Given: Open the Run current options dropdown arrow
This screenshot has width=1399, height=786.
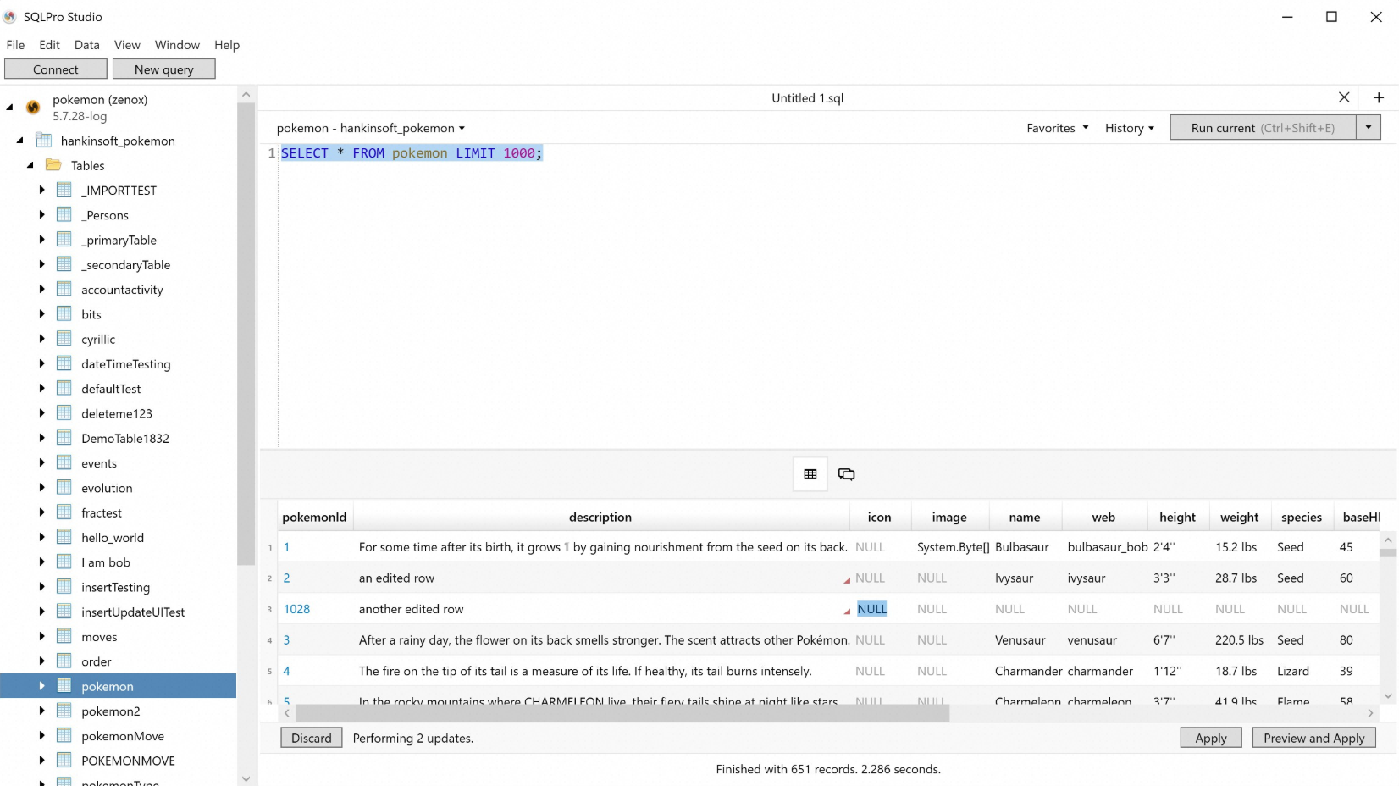Looking at the screenshot, I should click(1369, 127).
